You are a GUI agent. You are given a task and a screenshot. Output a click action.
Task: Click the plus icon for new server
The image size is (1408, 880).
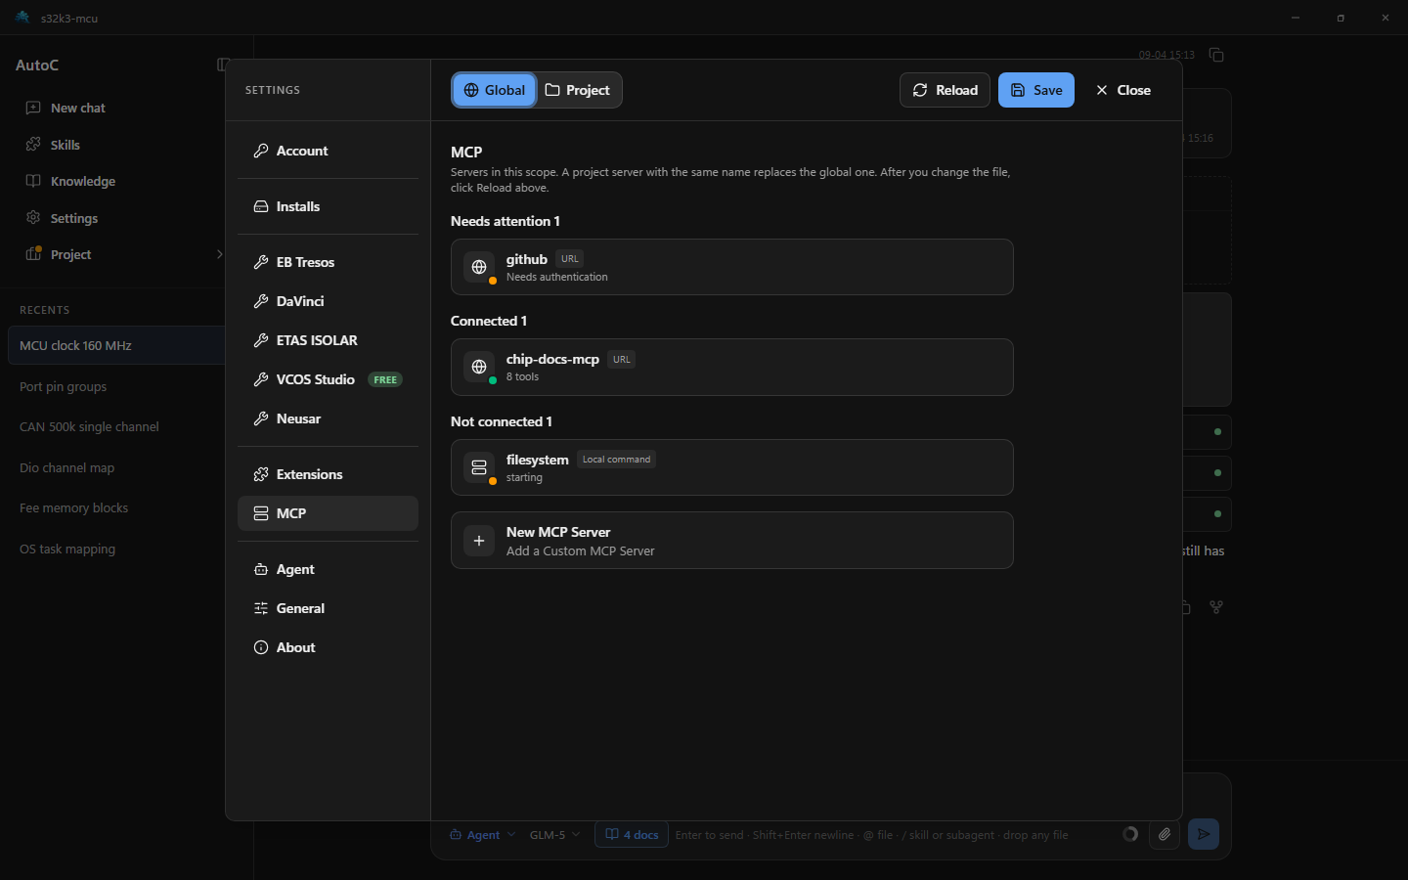tap(479, 541)
